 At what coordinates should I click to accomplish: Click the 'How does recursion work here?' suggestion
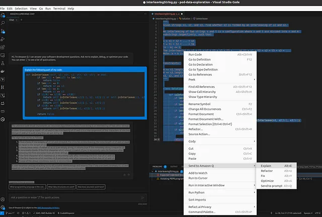(91, 187)
